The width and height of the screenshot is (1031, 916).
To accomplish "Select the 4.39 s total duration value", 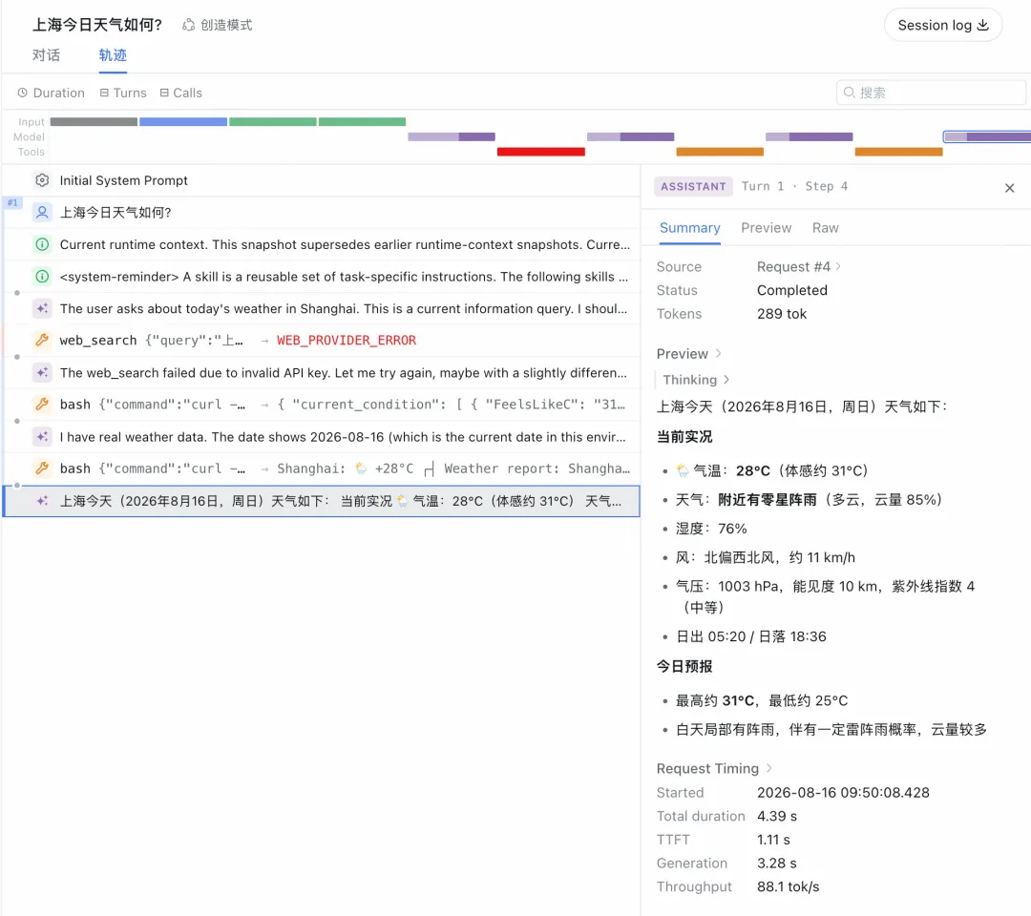I will (777, 816).
